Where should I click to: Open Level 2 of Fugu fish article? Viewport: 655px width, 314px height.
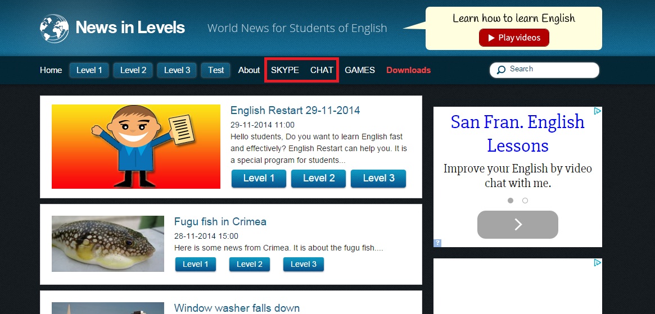coord(249,265)
